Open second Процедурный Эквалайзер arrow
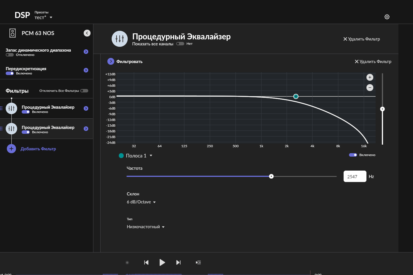 (x=86, y=129)
